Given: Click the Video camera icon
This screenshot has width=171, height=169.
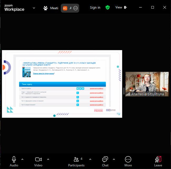Looking at the screenshot, I should pyautogui.click(x=38, y=159).
